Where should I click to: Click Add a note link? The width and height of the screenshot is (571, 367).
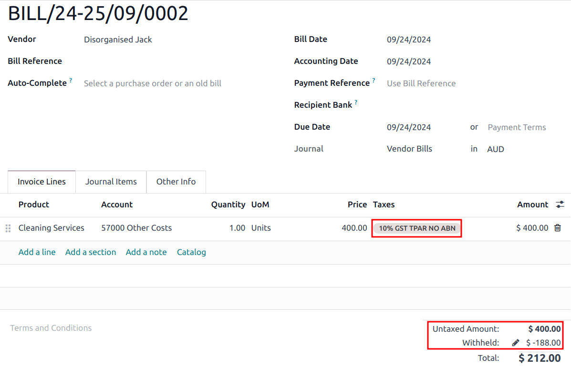(146, 252)
